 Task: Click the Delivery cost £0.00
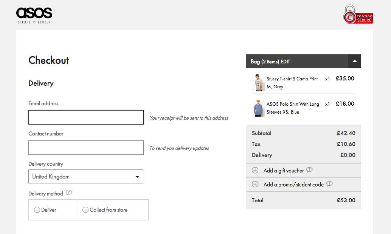click(x=348, y=155)
